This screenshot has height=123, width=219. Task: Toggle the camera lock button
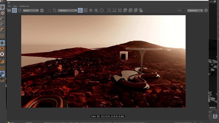point(80,10)
